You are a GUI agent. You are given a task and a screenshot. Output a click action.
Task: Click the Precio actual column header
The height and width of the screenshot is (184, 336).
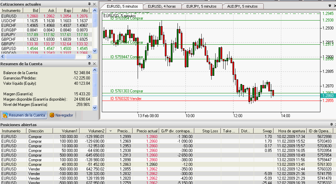coord(146,131)
